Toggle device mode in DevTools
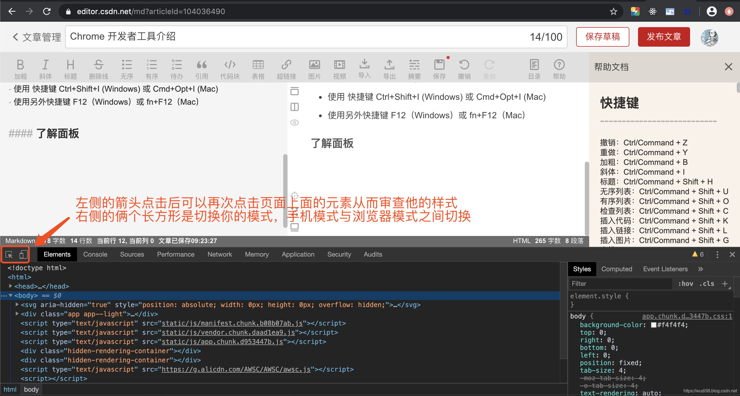This screenshot has height=396, width=740. pyautogui.click(x=23, y=254)
